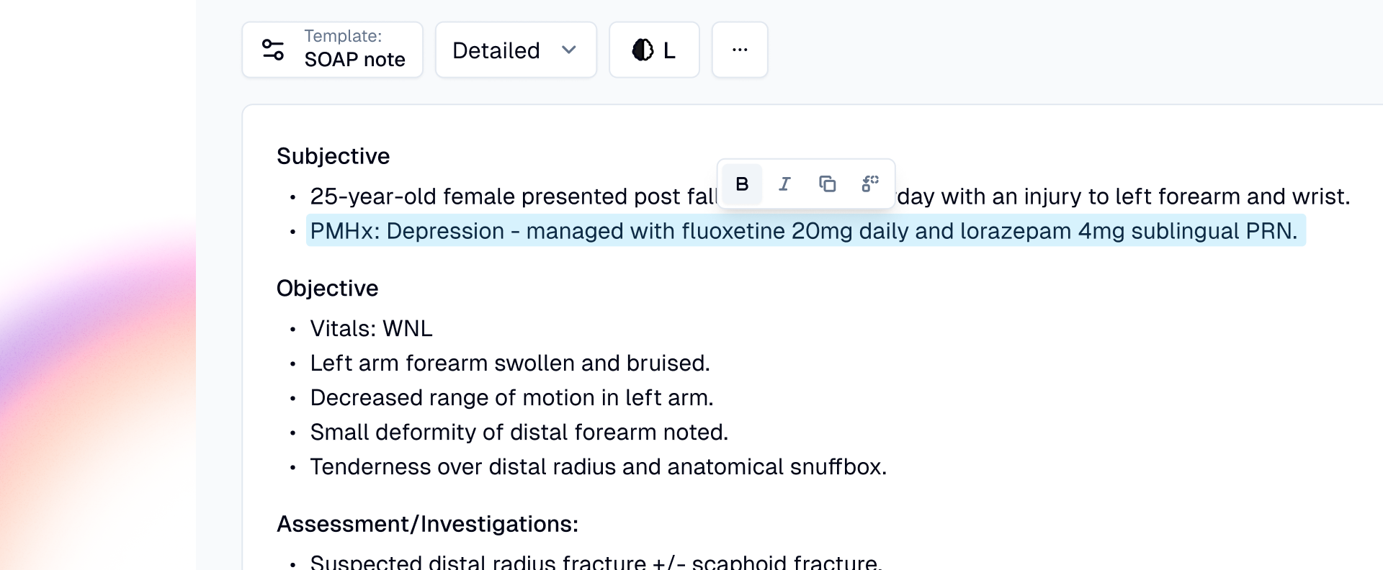1383x570 pixels.
Task: Click the Vitals: WNL bullet point
Action: 370,328
